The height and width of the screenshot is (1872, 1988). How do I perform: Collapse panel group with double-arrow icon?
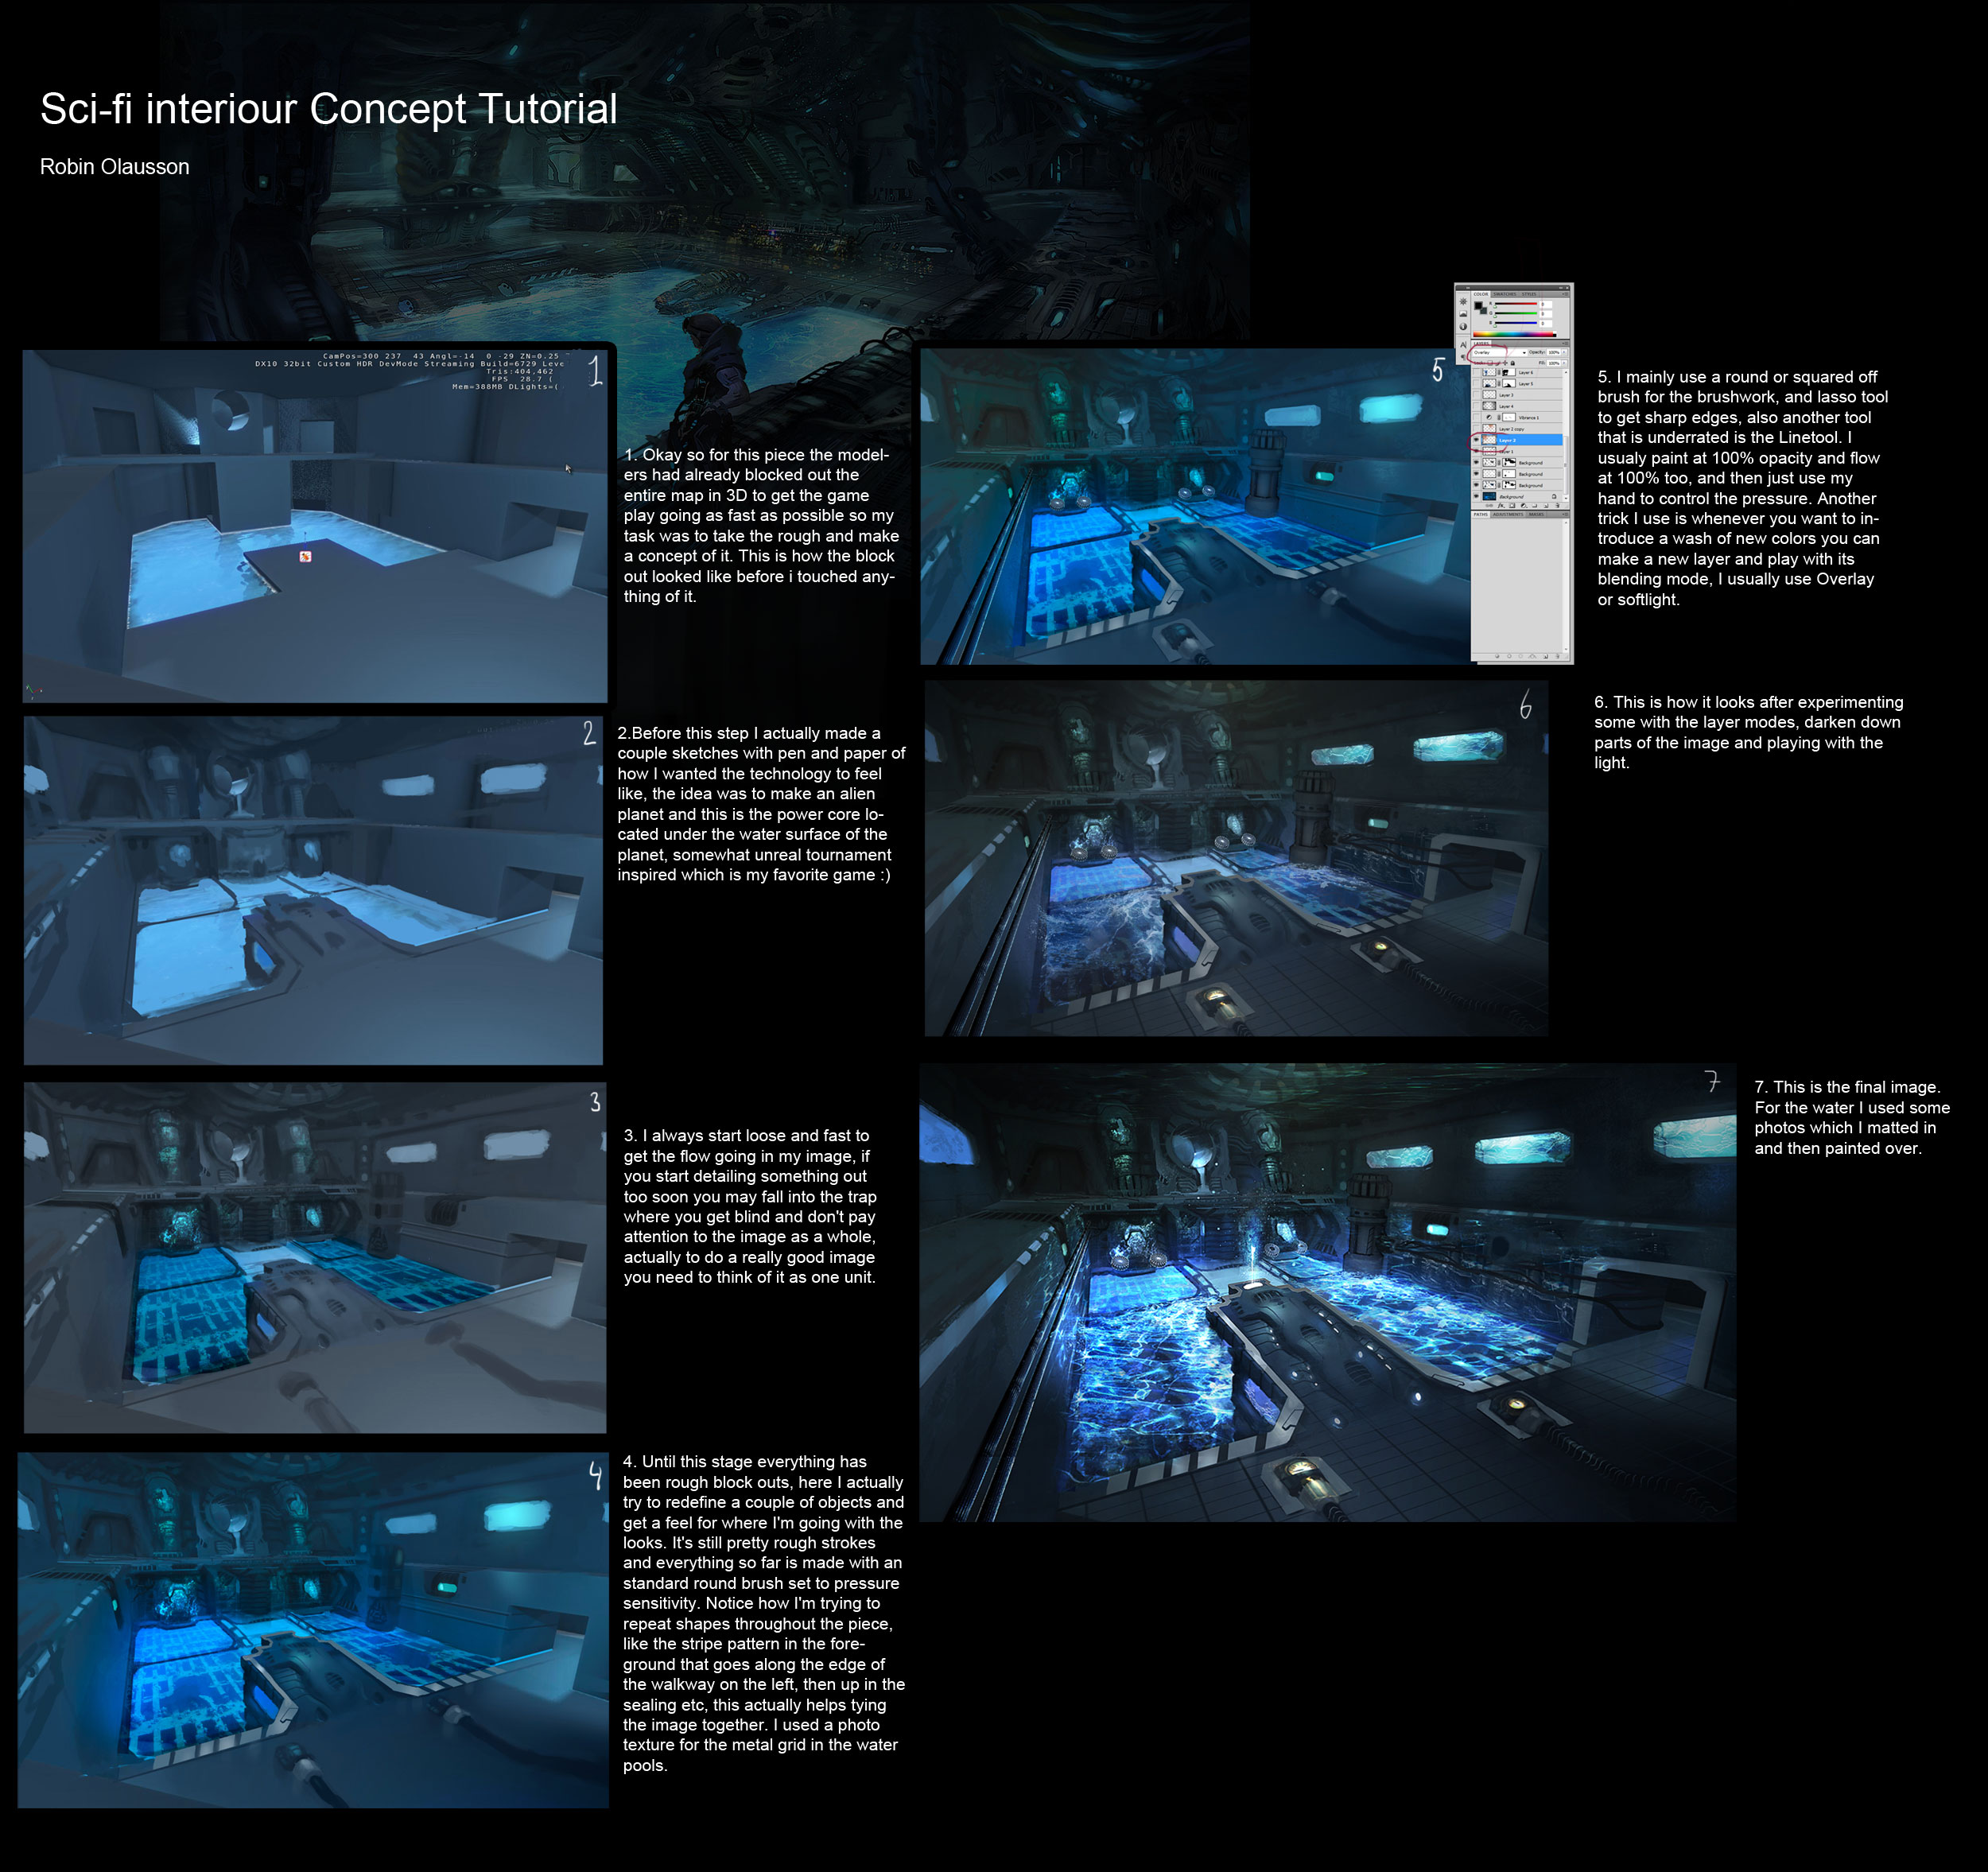[1561, 288]
